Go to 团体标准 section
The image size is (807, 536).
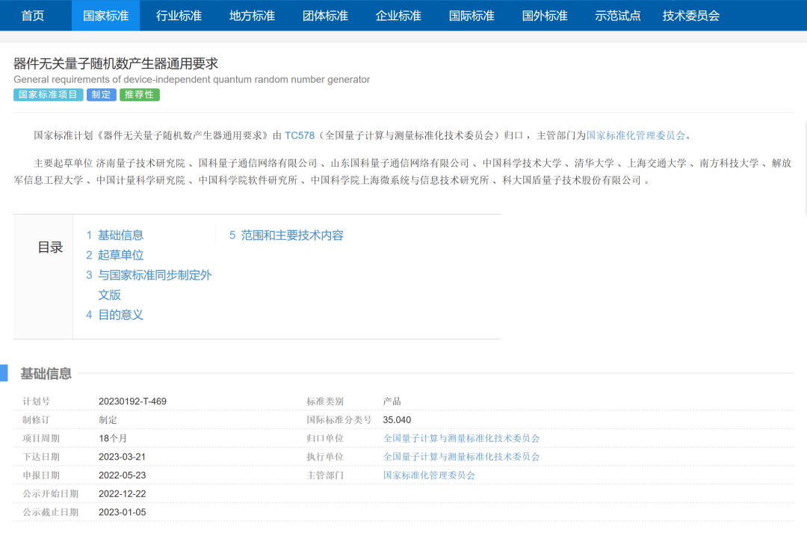(325, 16)
